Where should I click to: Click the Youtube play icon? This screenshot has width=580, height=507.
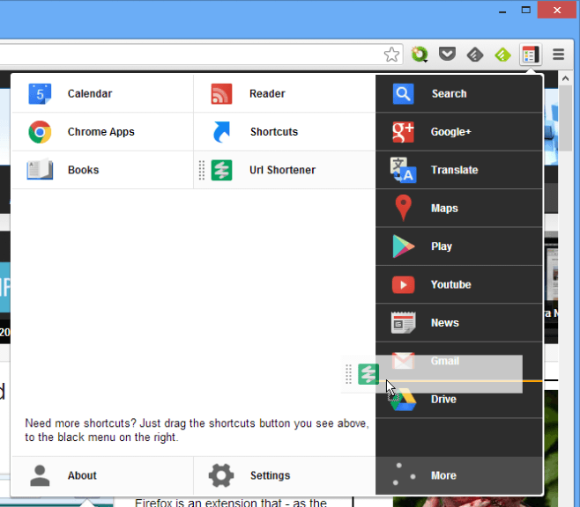(403, 284)
